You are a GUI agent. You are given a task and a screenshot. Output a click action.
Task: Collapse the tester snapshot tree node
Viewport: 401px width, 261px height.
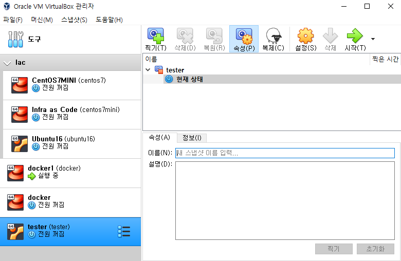point(148,69)
